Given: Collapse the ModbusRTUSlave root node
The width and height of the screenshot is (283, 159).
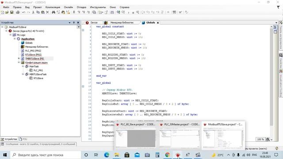Looking at the screenshot, I should point(2,27).
